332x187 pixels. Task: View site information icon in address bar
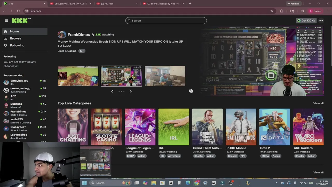pos(26,11)
